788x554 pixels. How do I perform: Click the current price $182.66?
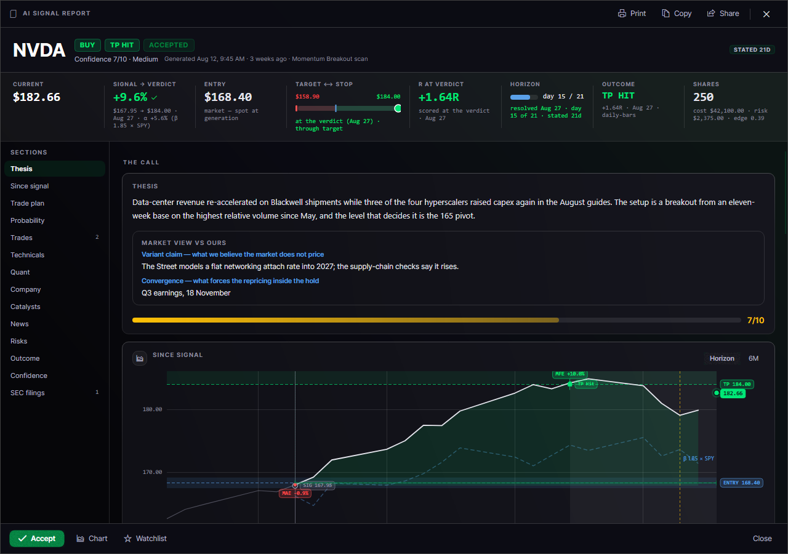click(x=37, y=97)
